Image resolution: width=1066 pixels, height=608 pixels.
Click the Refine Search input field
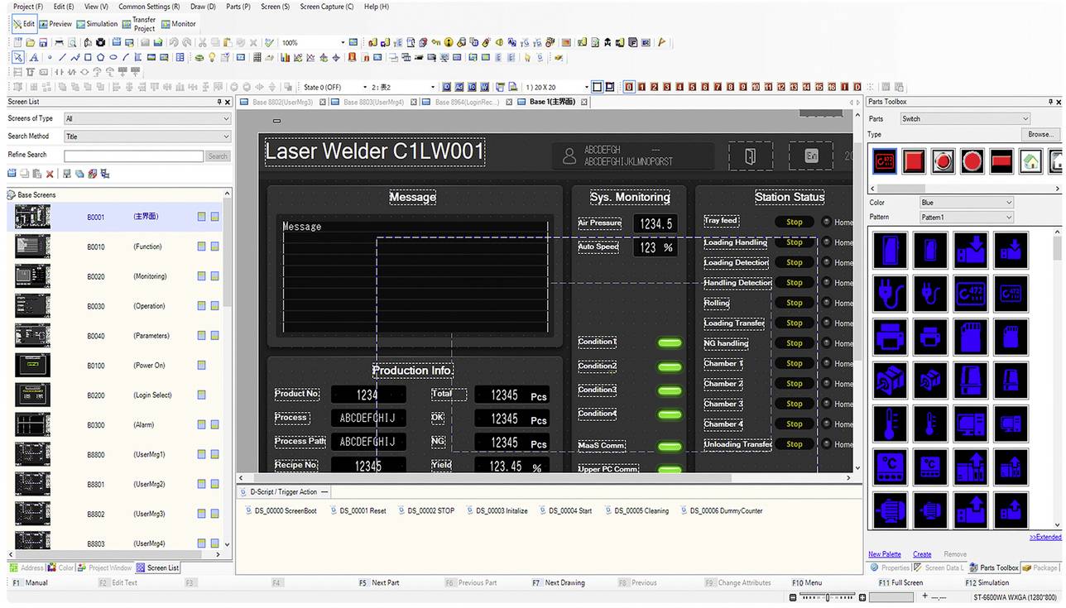click(133, 156)
